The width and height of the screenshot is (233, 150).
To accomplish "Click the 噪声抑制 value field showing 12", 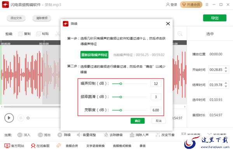I will [x=156, y=84].
